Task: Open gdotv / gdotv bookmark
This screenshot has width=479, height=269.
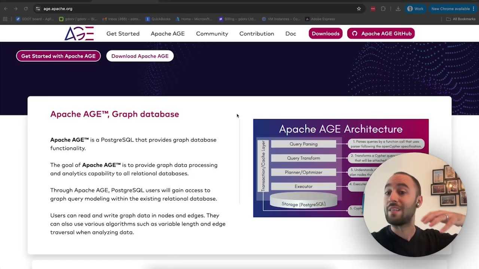Action: click(78, 19)
